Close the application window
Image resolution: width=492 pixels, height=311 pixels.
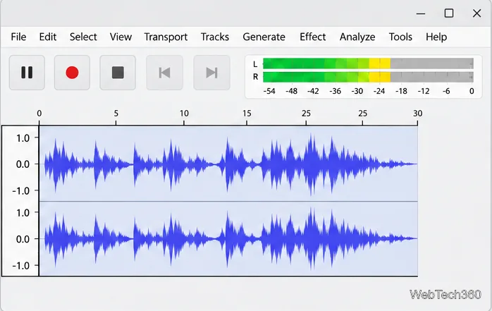pyautogui.click(x=477, y=13)
